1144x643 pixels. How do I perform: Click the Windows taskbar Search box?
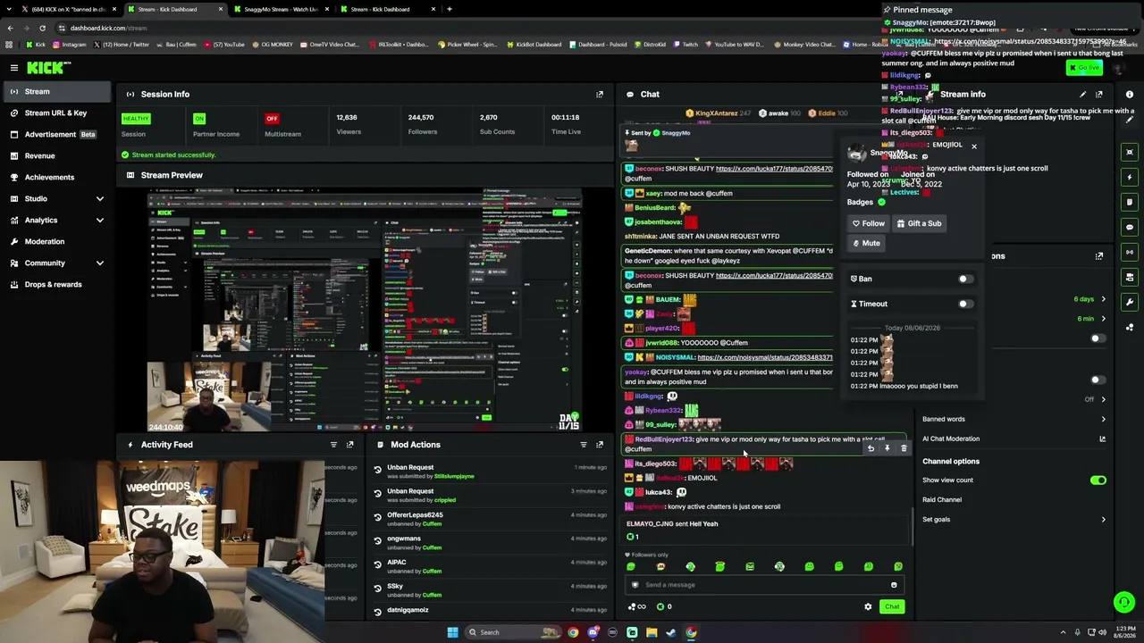coord(512,632)
